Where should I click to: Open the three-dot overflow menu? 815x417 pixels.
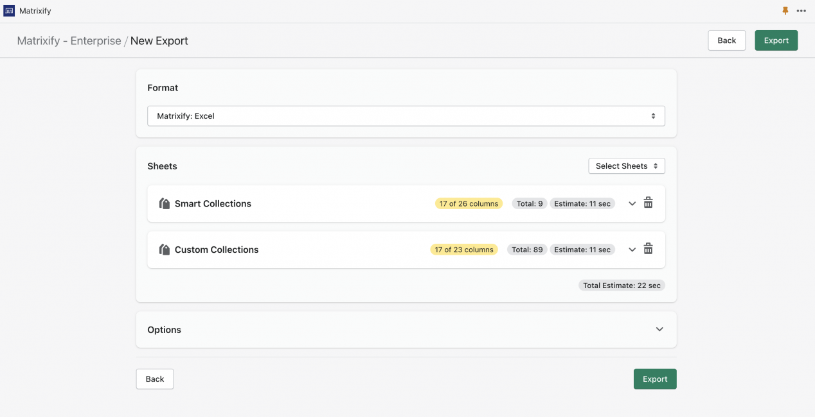pyautogui.click(x=802, y=10)
